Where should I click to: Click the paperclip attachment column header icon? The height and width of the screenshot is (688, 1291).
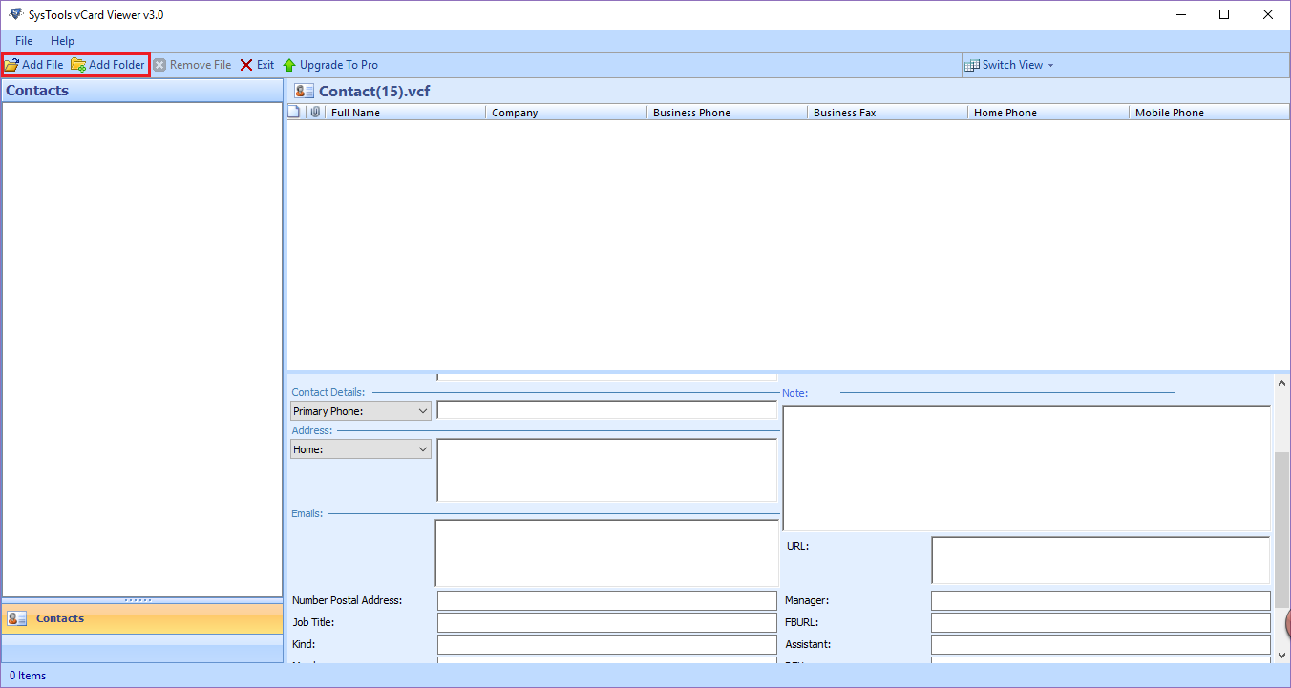point(316,112)
